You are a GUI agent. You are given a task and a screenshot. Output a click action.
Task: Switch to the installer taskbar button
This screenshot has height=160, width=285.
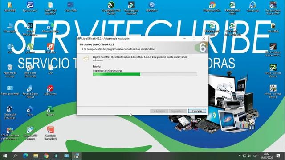click(x=77, y=156)
